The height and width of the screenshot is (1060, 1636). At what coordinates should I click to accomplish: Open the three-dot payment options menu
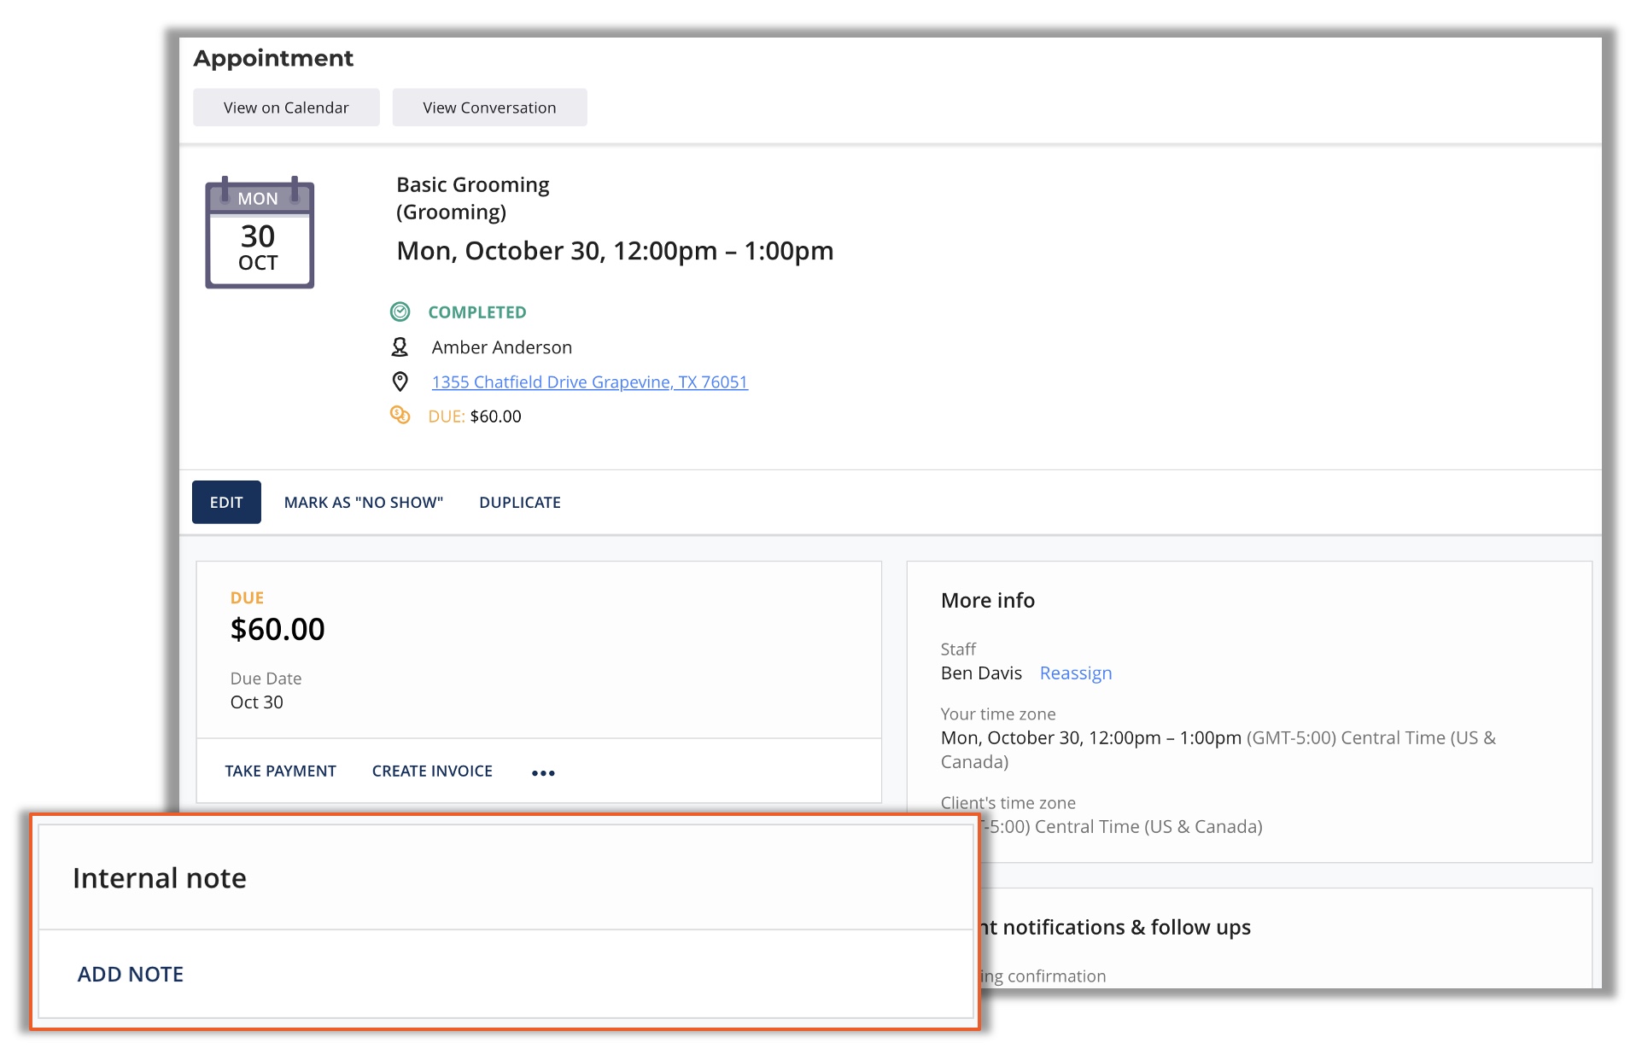point(543,772)
